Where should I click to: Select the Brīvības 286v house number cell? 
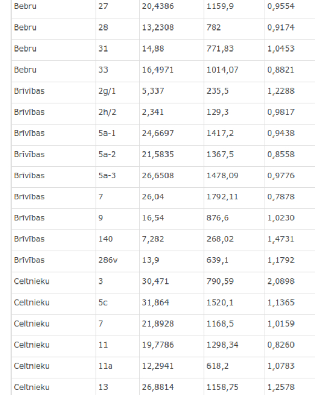point(118,260)
